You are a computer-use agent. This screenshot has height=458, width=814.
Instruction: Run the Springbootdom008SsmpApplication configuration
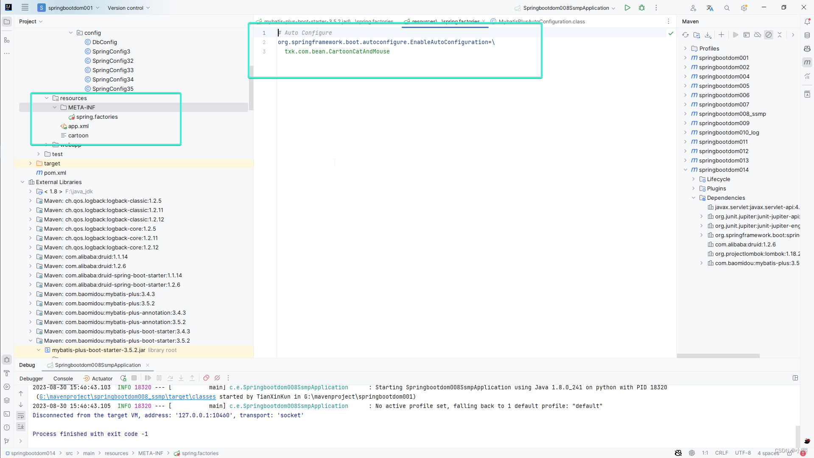pyautogui.click(x=627, y=8)
